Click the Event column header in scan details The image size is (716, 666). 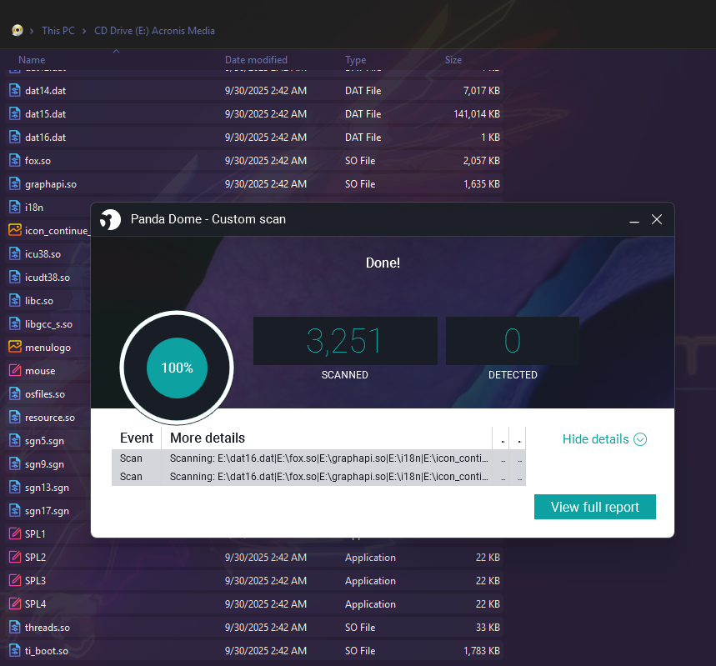click(137, 438)
